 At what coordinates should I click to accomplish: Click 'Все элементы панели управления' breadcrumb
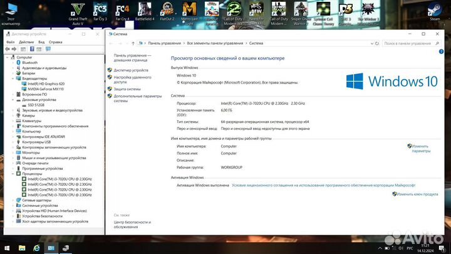[x=215, y=43]
